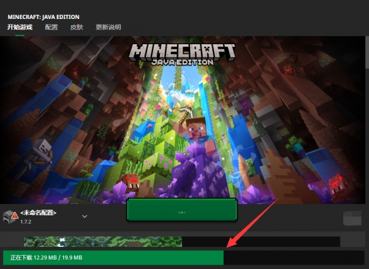
Task: Expand the profile selector chevron
Action: (x=85, y=217)
